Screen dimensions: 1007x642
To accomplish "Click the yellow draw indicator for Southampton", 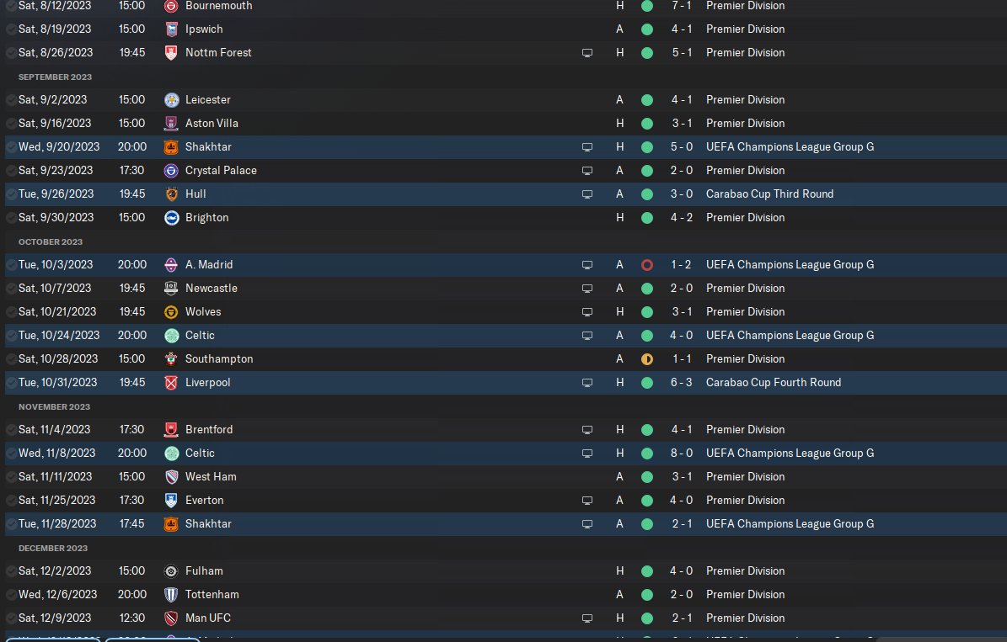I will [x=646, y=359].
